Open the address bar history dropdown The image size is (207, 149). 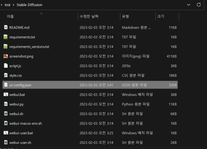click(189, 5)
